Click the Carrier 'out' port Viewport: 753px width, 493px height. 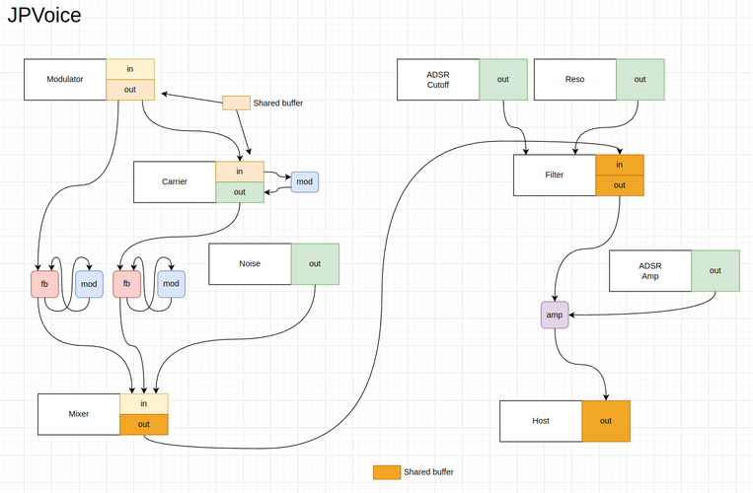tap(240, 192)
